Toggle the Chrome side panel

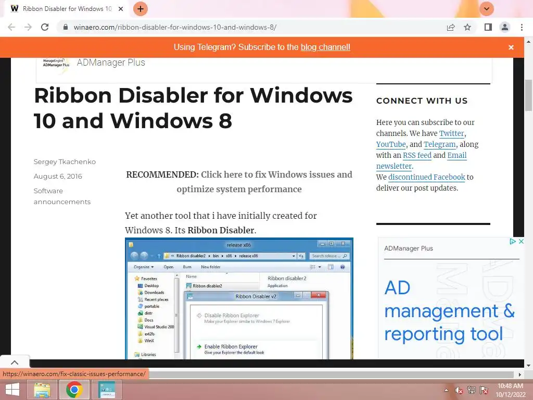pos(488,27)
